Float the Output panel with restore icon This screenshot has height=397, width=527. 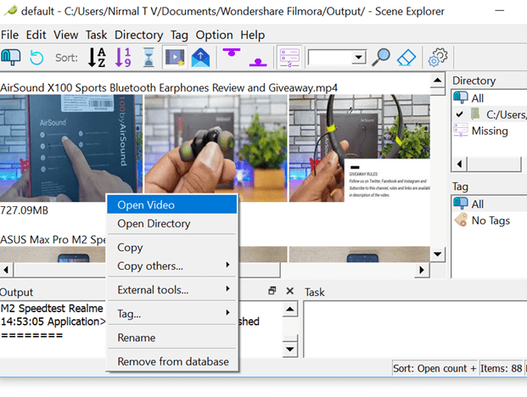point(272,290)
